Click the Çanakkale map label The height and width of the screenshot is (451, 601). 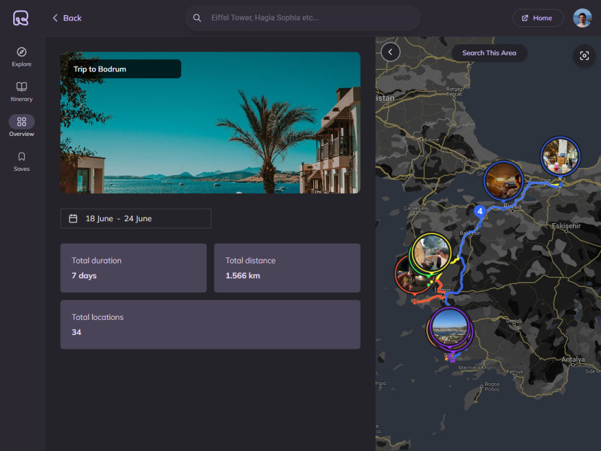coord(416,208)
